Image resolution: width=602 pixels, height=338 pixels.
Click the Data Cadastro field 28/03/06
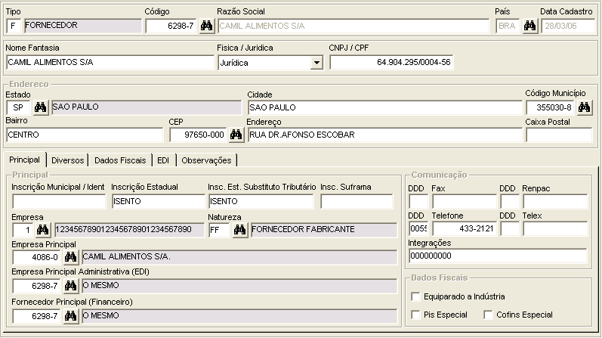click(568, 26)
